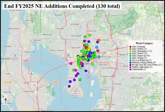Click the Clair-Mel City map label
165x112 pixels.
click(107, 68)
